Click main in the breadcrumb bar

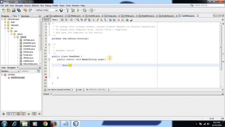click(x=80, y=90)
